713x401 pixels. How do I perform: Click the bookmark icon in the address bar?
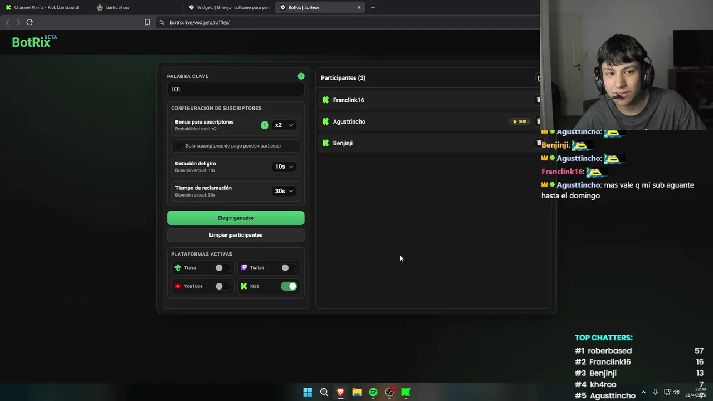point(147,22)
